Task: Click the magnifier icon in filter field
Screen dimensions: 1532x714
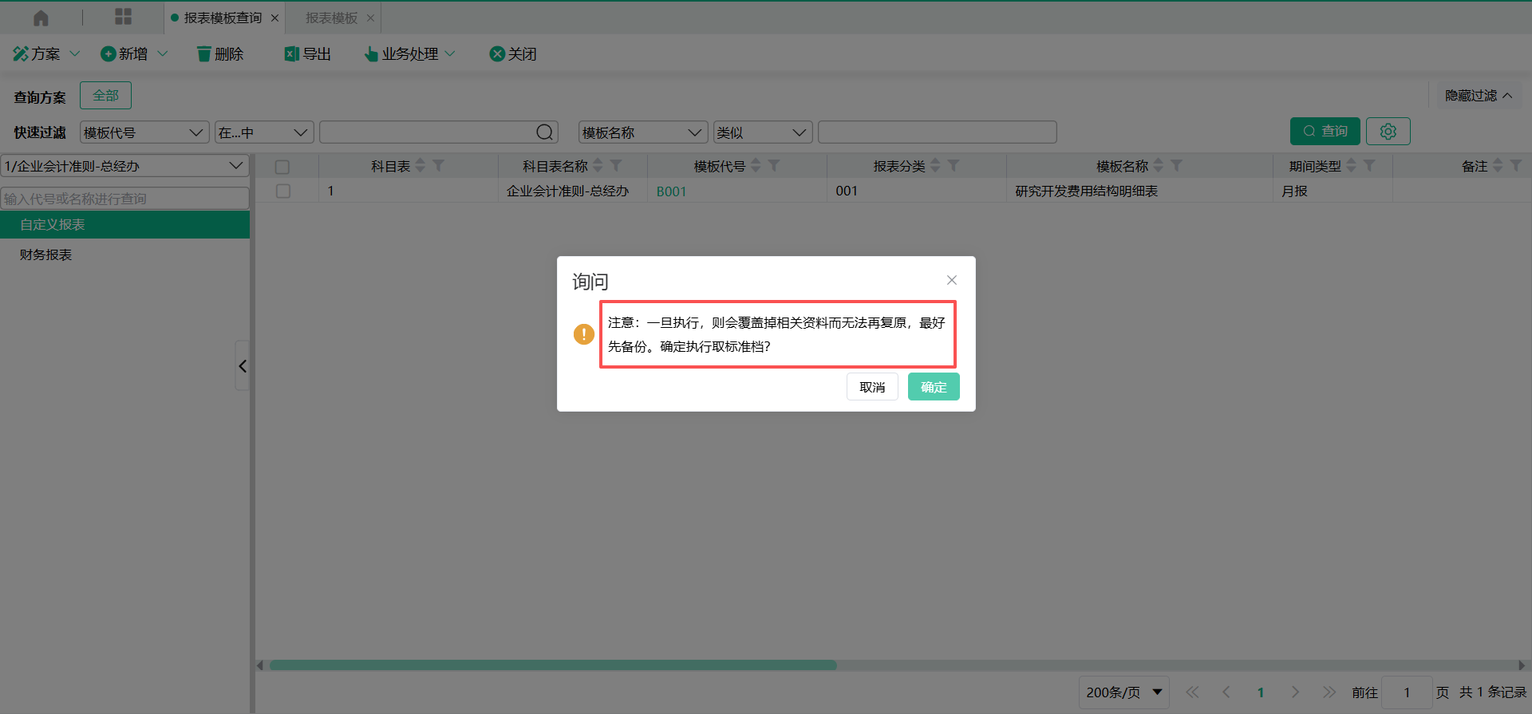Action: coord(544,132)
